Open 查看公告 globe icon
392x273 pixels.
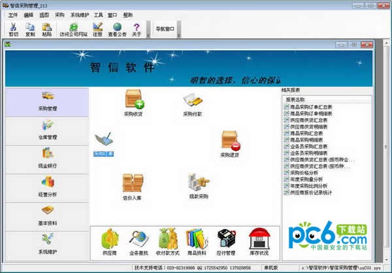(117, 29)
